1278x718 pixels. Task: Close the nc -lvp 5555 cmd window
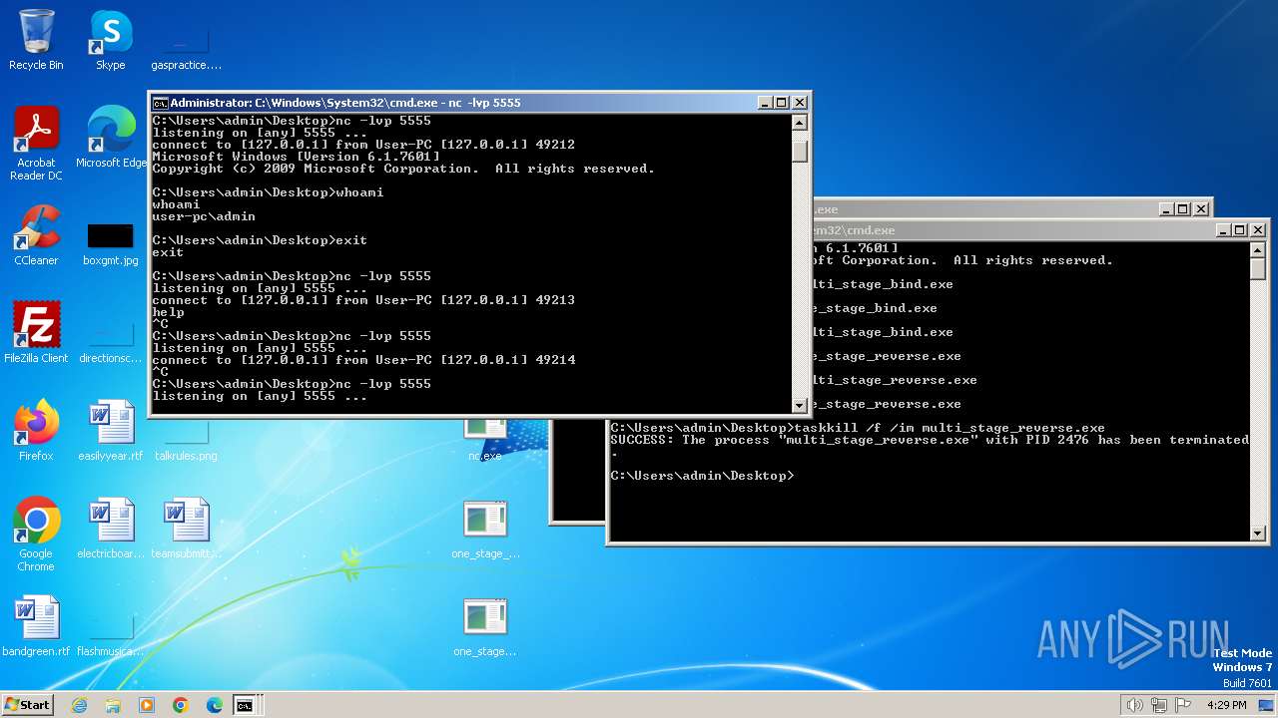point(799,103)
